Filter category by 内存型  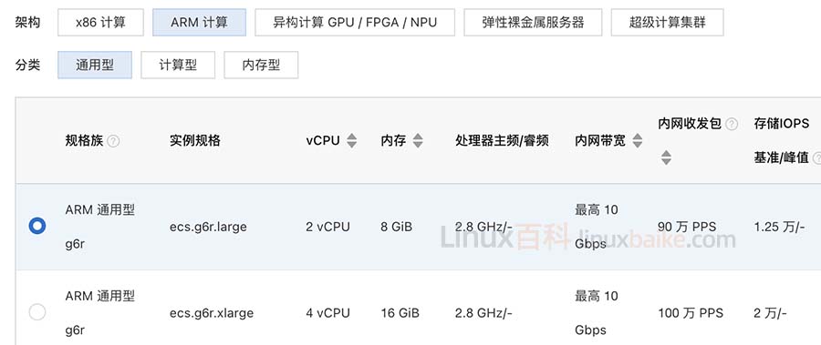click(261, 65)
